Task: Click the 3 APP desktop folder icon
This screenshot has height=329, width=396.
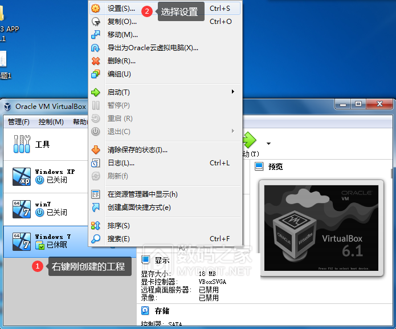Action: [x=2, y=13]
